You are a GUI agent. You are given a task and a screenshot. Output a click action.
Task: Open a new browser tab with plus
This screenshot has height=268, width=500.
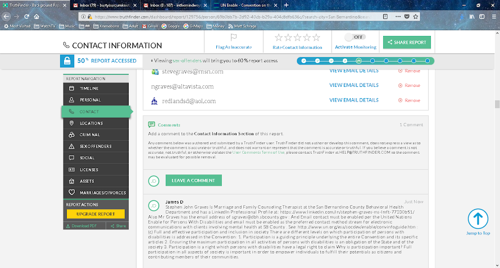click(x=286, y=5)
